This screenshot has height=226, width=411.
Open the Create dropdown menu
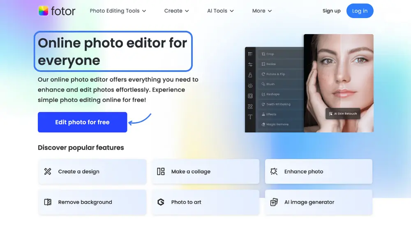[x=176, y=11]
